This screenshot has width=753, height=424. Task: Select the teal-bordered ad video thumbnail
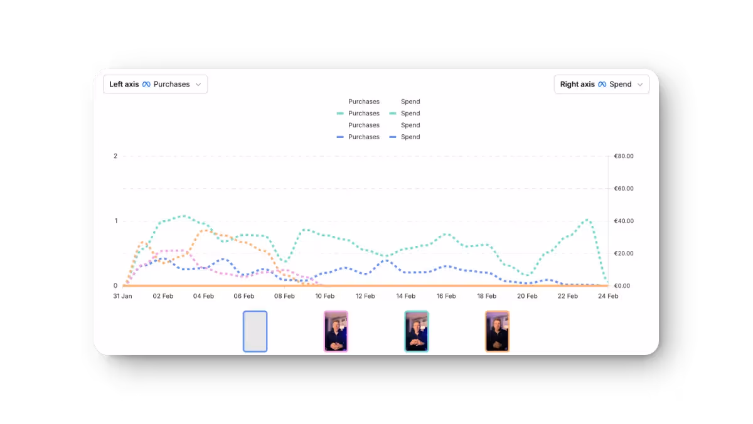point(417,331)
